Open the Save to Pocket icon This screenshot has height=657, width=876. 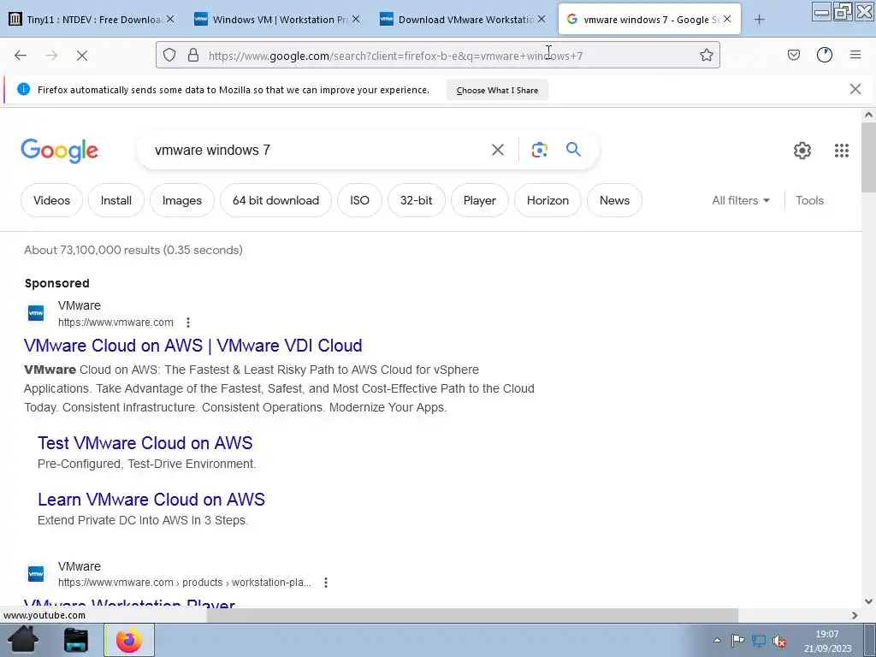[794, 55]
